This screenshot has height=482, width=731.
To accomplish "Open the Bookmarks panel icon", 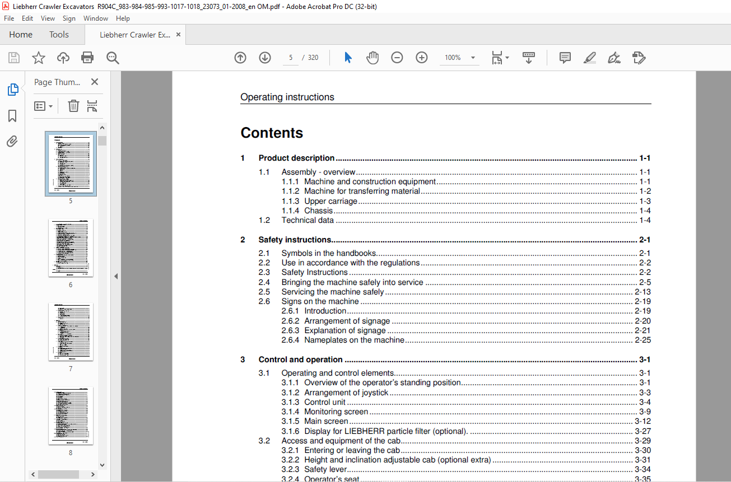I will coord(12,116).
